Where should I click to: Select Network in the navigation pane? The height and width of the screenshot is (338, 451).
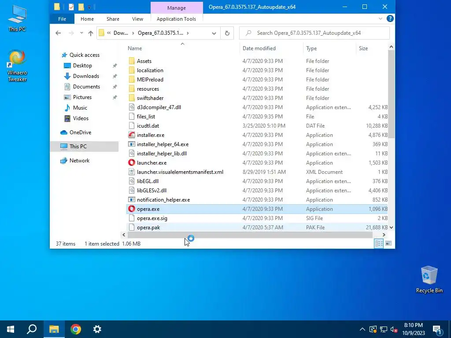[79, 161]
